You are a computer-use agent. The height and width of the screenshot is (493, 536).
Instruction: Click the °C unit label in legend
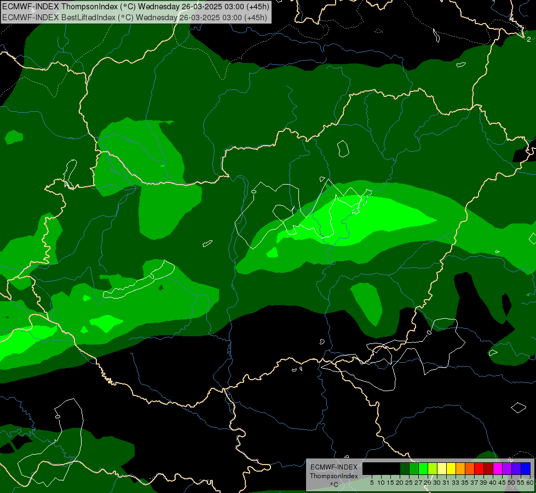[335, 484]
